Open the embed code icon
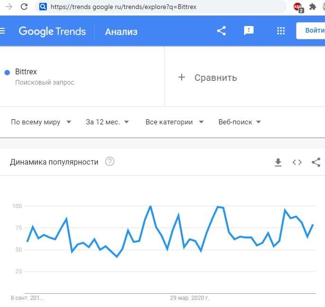Screen dimensions: 325x307 pyautogui.click(x=297, y=162)
